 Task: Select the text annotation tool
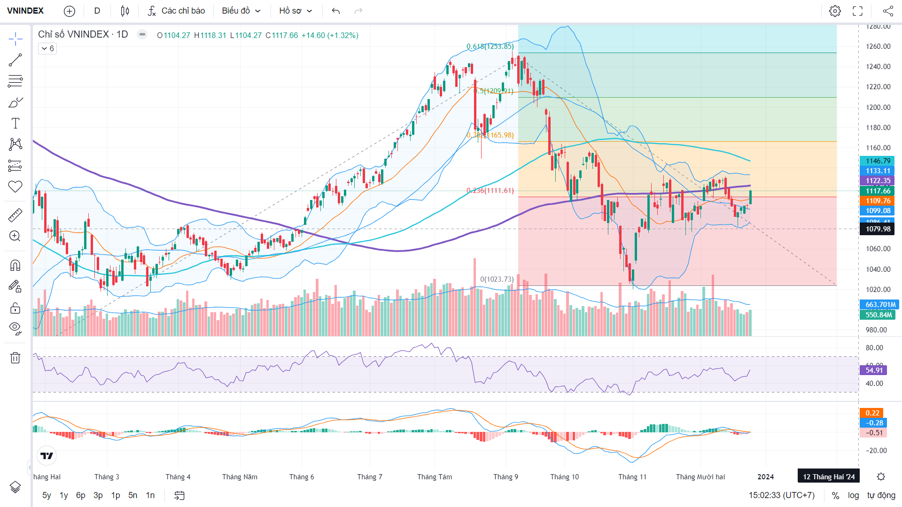(x=15, y=123)
